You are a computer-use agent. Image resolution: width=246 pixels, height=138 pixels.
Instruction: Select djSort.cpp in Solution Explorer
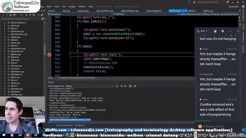pos(15,26)
